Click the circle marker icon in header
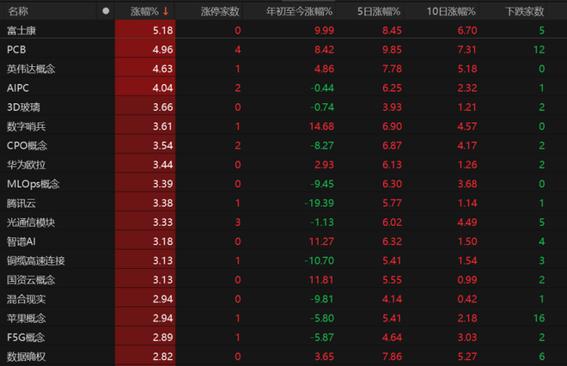Viewport: 567px width, 366px height. (106, 11)
